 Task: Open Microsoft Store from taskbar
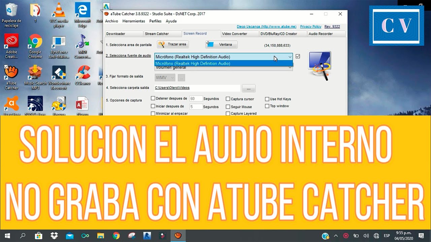[x=38, y=236]
